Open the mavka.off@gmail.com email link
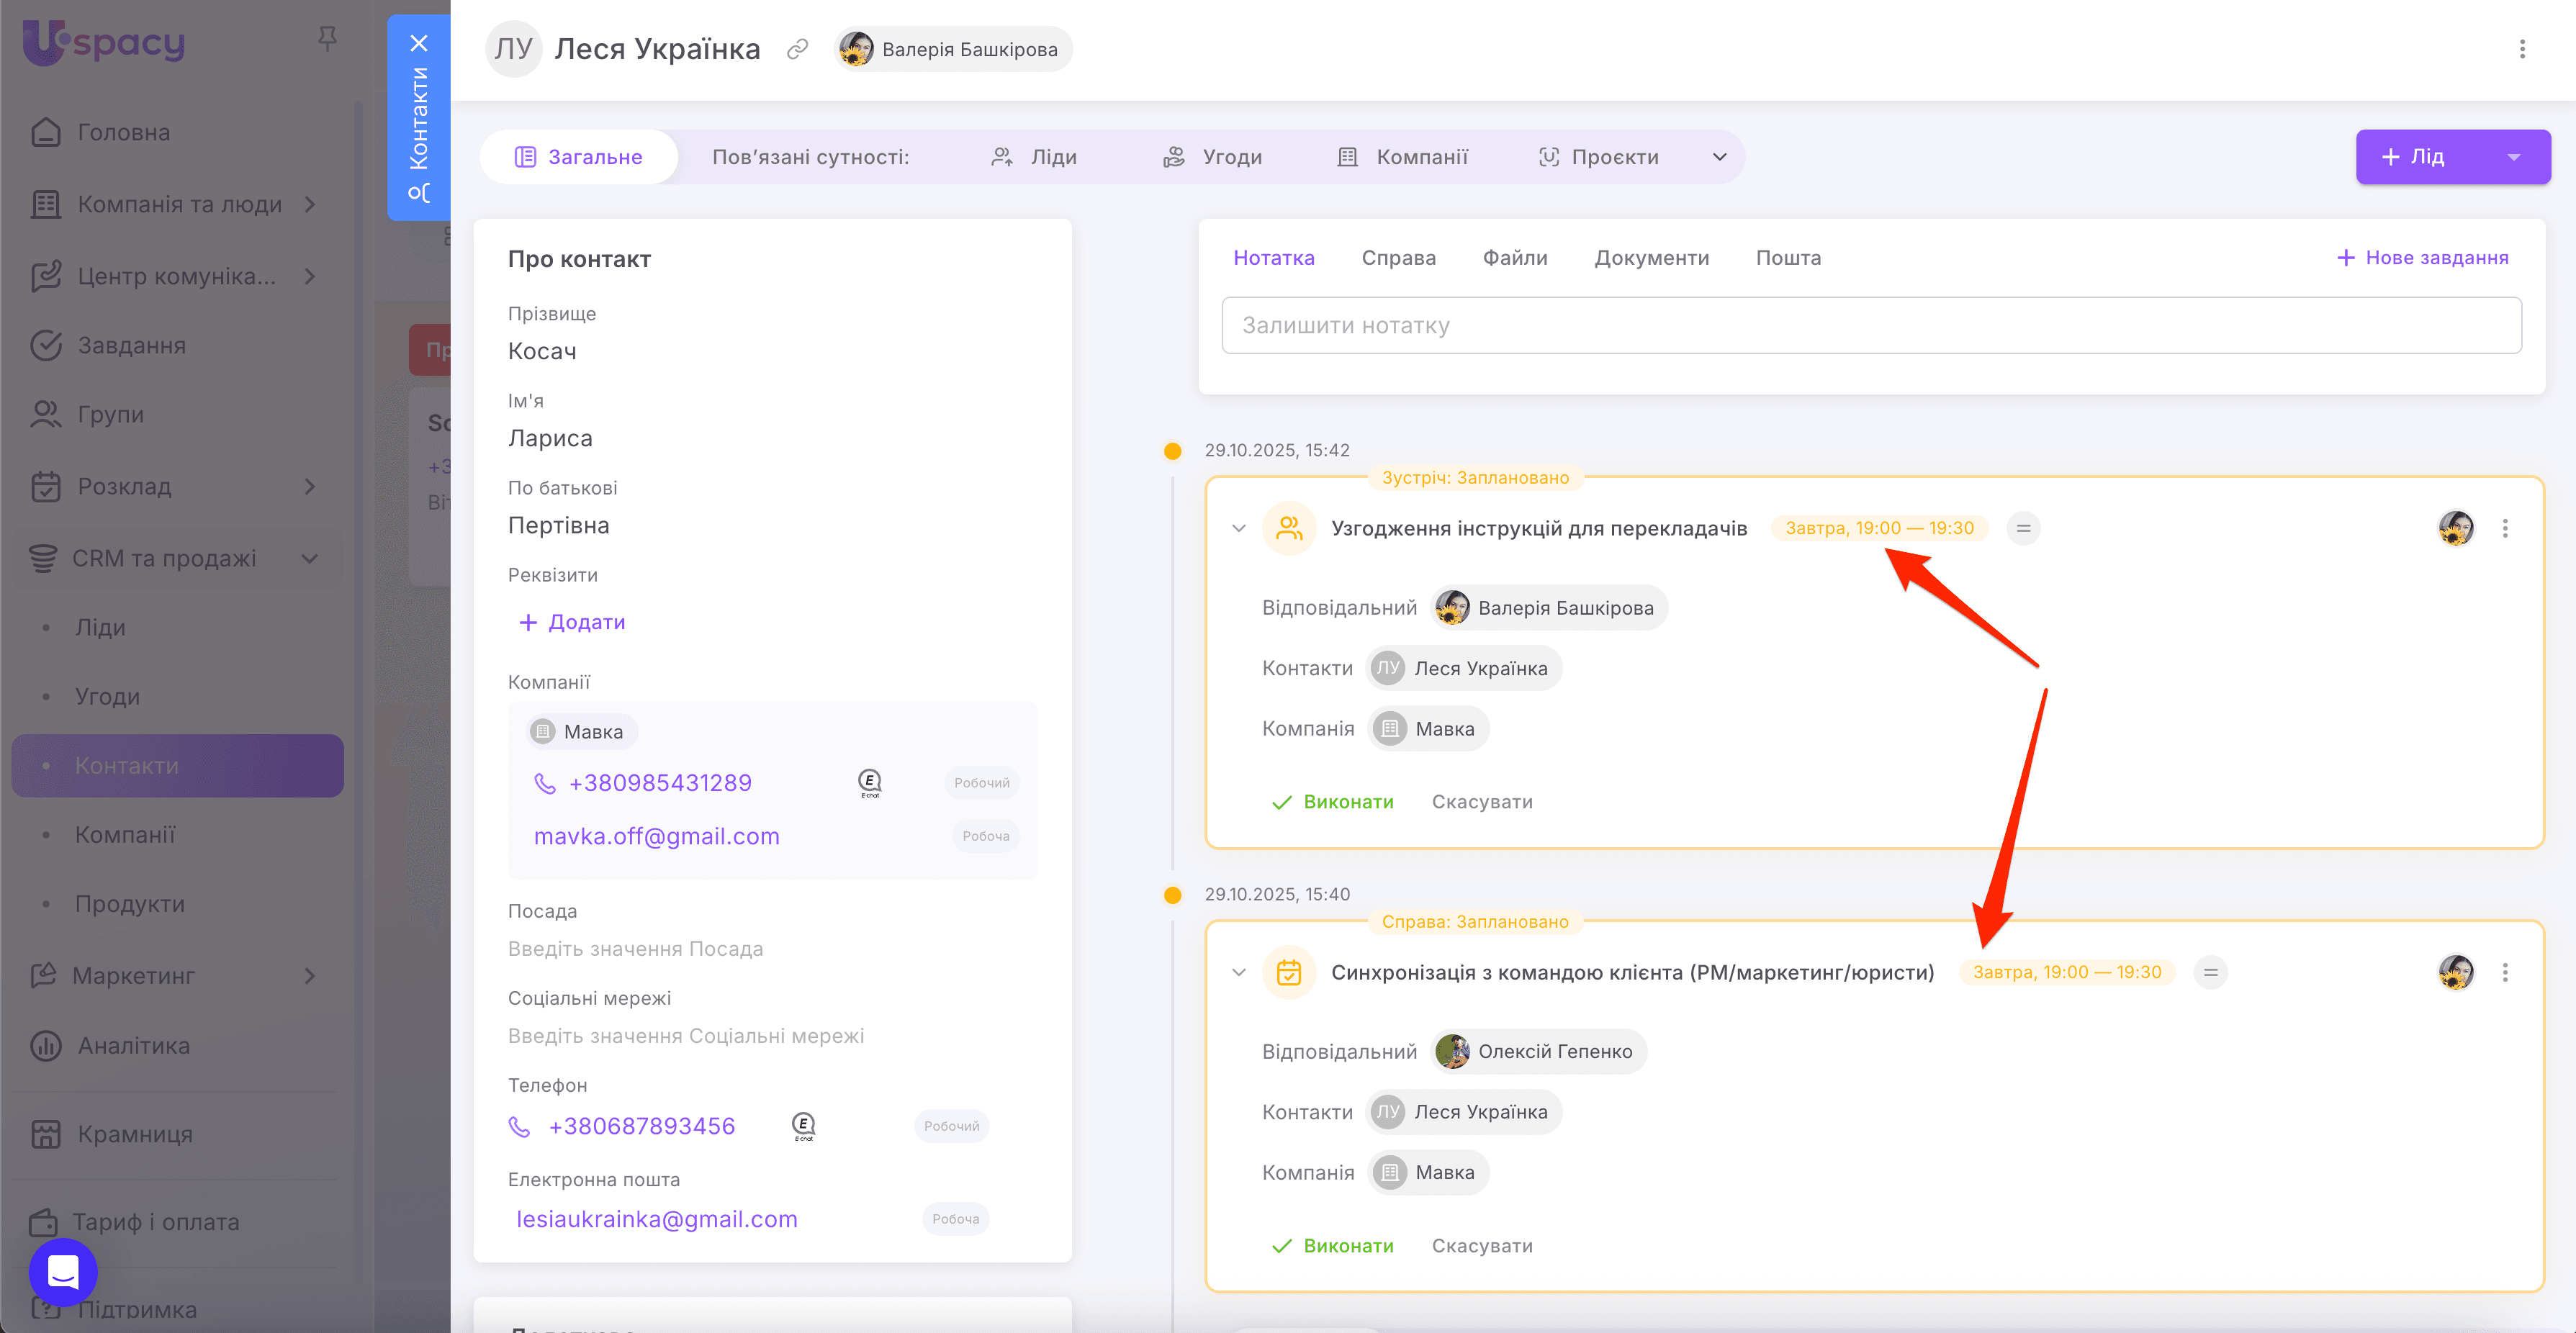Image resolution: width=2576 pixels, height=1333 pixels. pyautogui.click(x=656, y=837)
